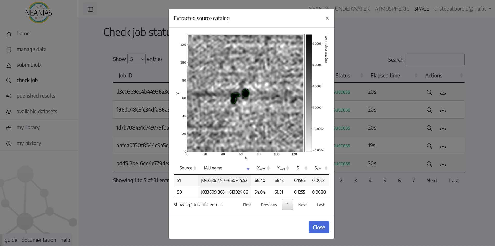Click magnifier action for first job row
Viewport: 495px width, 246px height.
coord(429,92)
